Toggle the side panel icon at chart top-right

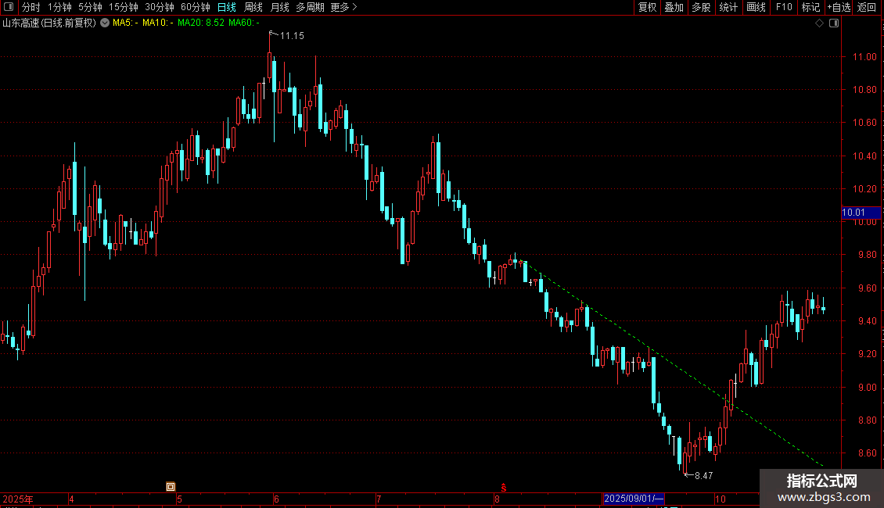[x=834, y=23]
